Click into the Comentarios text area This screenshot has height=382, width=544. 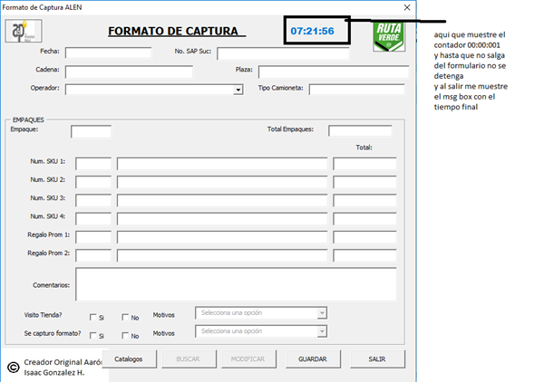coord(236,284)
